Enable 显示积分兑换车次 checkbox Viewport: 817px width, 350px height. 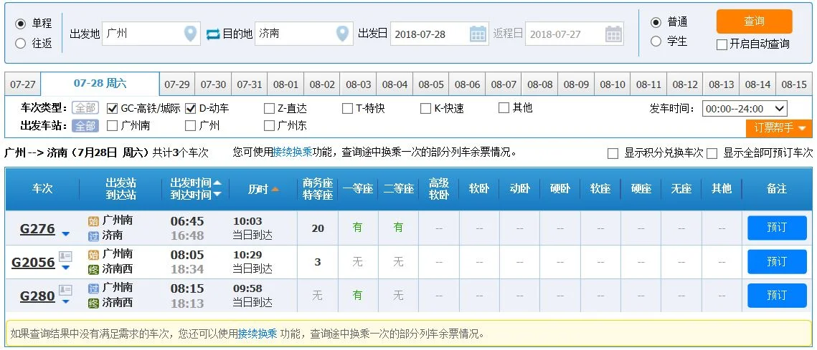tap(613, 153)
